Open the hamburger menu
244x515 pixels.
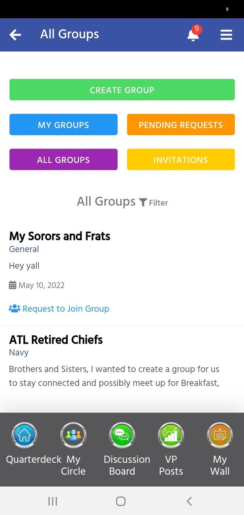[x=226, y=35]
